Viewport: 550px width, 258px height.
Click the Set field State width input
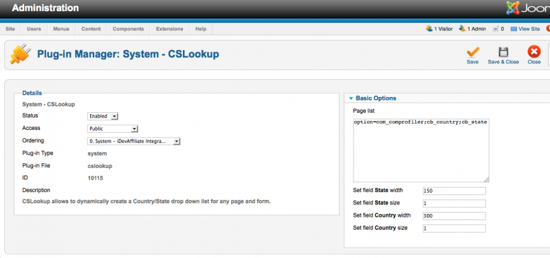coord(454,191)
